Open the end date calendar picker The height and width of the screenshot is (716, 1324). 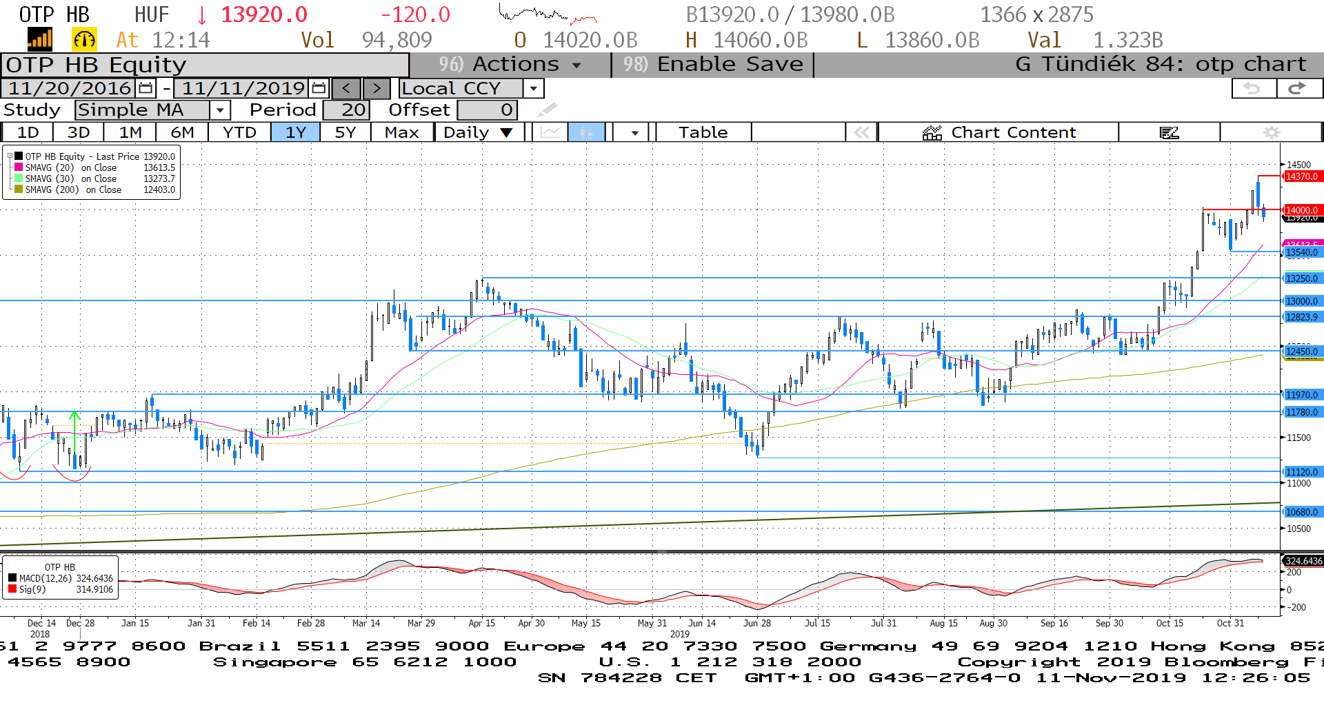[319, 88]
